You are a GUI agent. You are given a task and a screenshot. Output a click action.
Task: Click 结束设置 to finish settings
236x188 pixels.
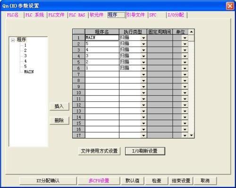click(181, 180)
